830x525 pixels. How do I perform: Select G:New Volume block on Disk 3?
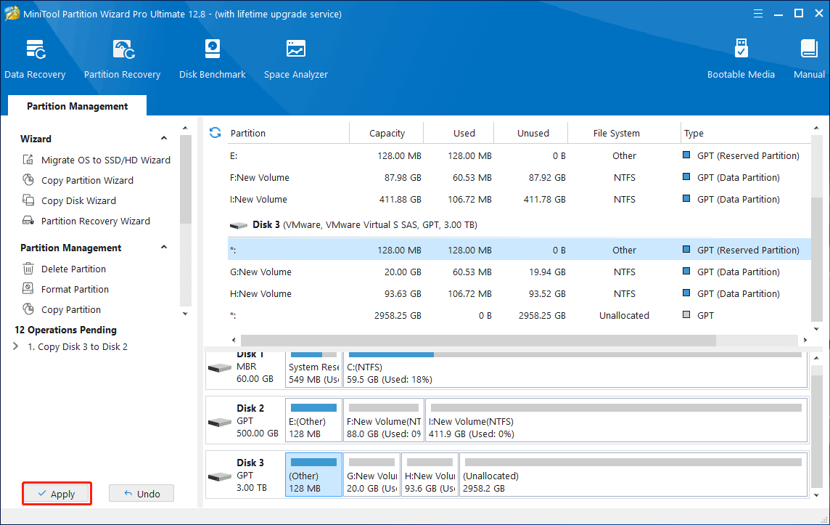371,475
